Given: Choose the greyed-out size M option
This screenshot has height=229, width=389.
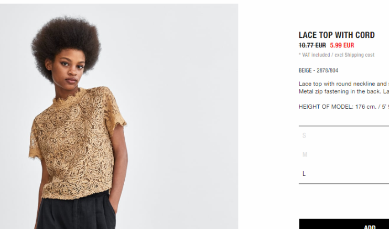Looking at the screenshot, I should (x=344, y=154).
